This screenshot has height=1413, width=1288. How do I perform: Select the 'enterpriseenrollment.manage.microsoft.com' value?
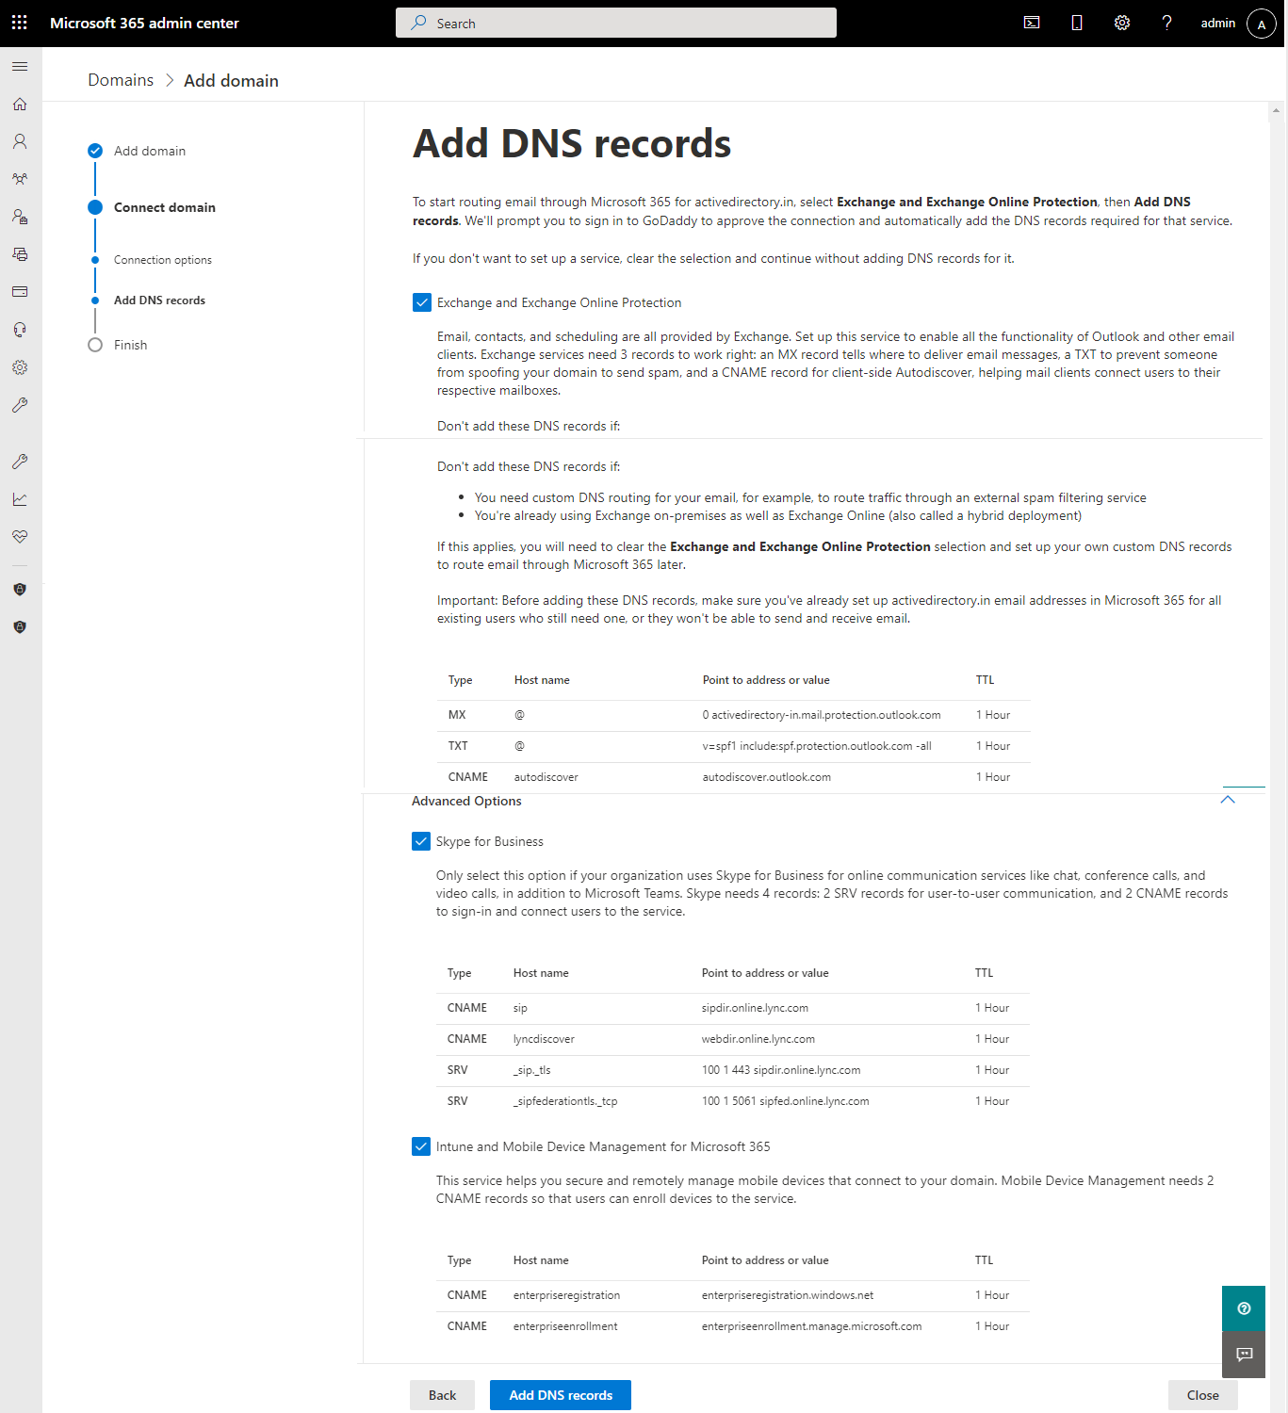[x=811, y=1326]
